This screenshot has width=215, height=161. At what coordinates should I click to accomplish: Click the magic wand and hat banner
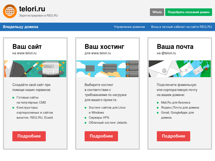pos(35,69)
